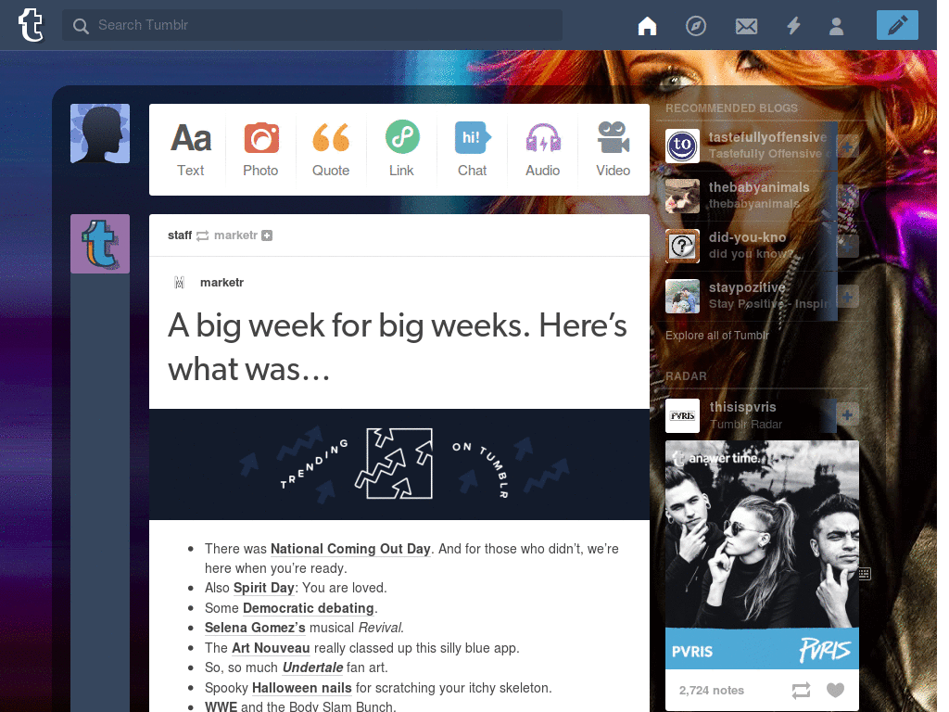This screenshot has height=712, width=949.
Task: Click the blue compose pencil button
Action: click(x=897, y=25)
